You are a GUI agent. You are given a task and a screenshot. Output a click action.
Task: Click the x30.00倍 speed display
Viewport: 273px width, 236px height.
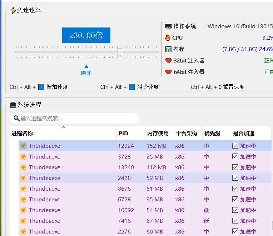pos(86,35)
